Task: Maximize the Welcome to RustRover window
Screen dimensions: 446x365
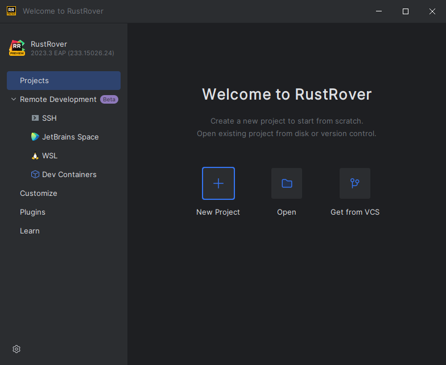Action: click(406, 11)
